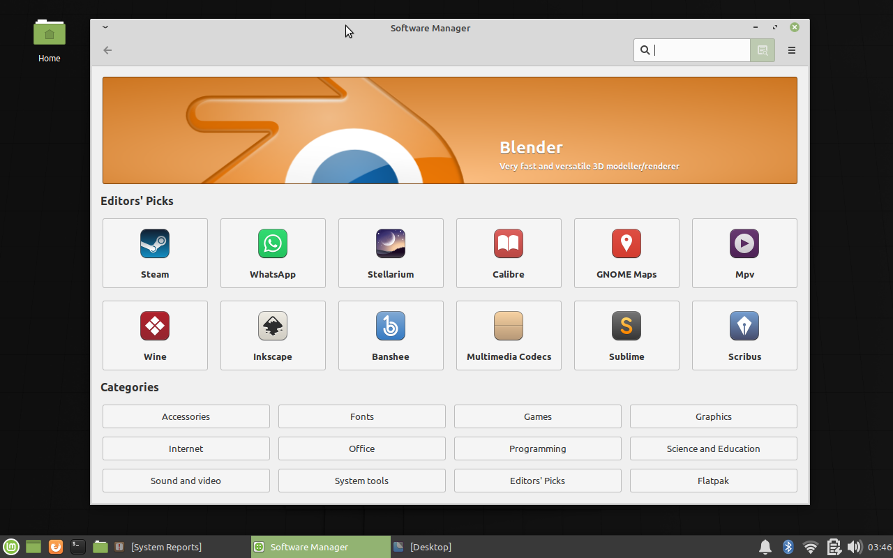Click the Banshee media player icon
The image size is (893, 558).
(390, 335)
